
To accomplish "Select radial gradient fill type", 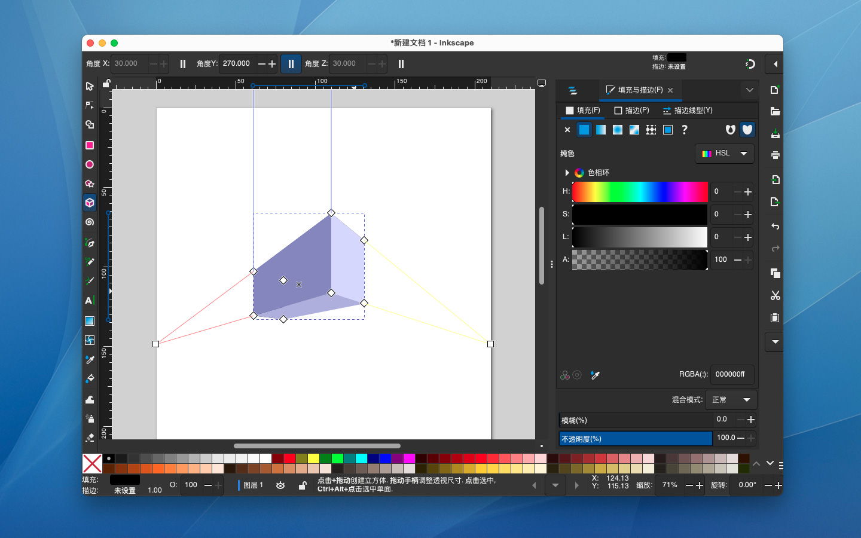I will tap(618, 130).
